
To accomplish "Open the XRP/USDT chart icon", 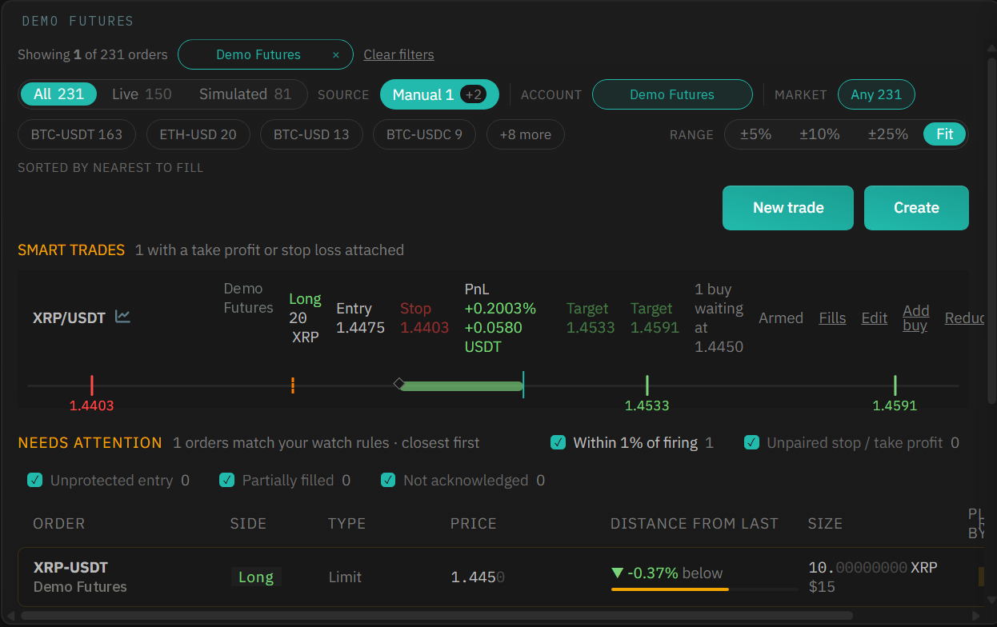I will [x=122, y=317].
